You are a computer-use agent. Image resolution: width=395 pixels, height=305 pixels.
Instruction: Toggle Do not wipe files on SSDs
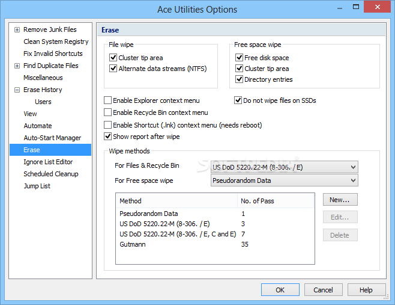(238, 100)
